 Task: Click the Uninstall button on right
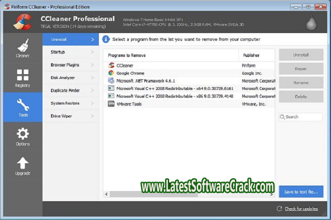point(301,55)
